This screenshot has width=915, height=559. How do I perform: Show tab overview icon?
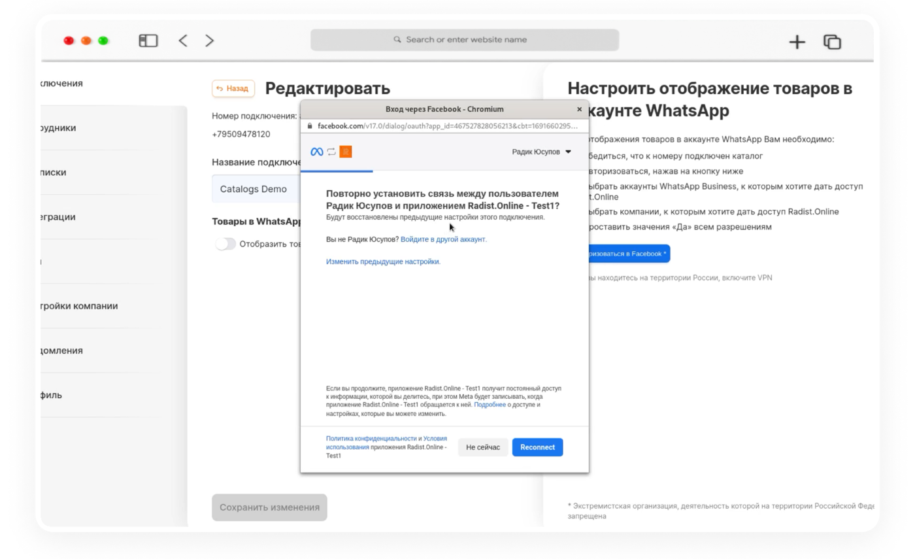[832, 42]
